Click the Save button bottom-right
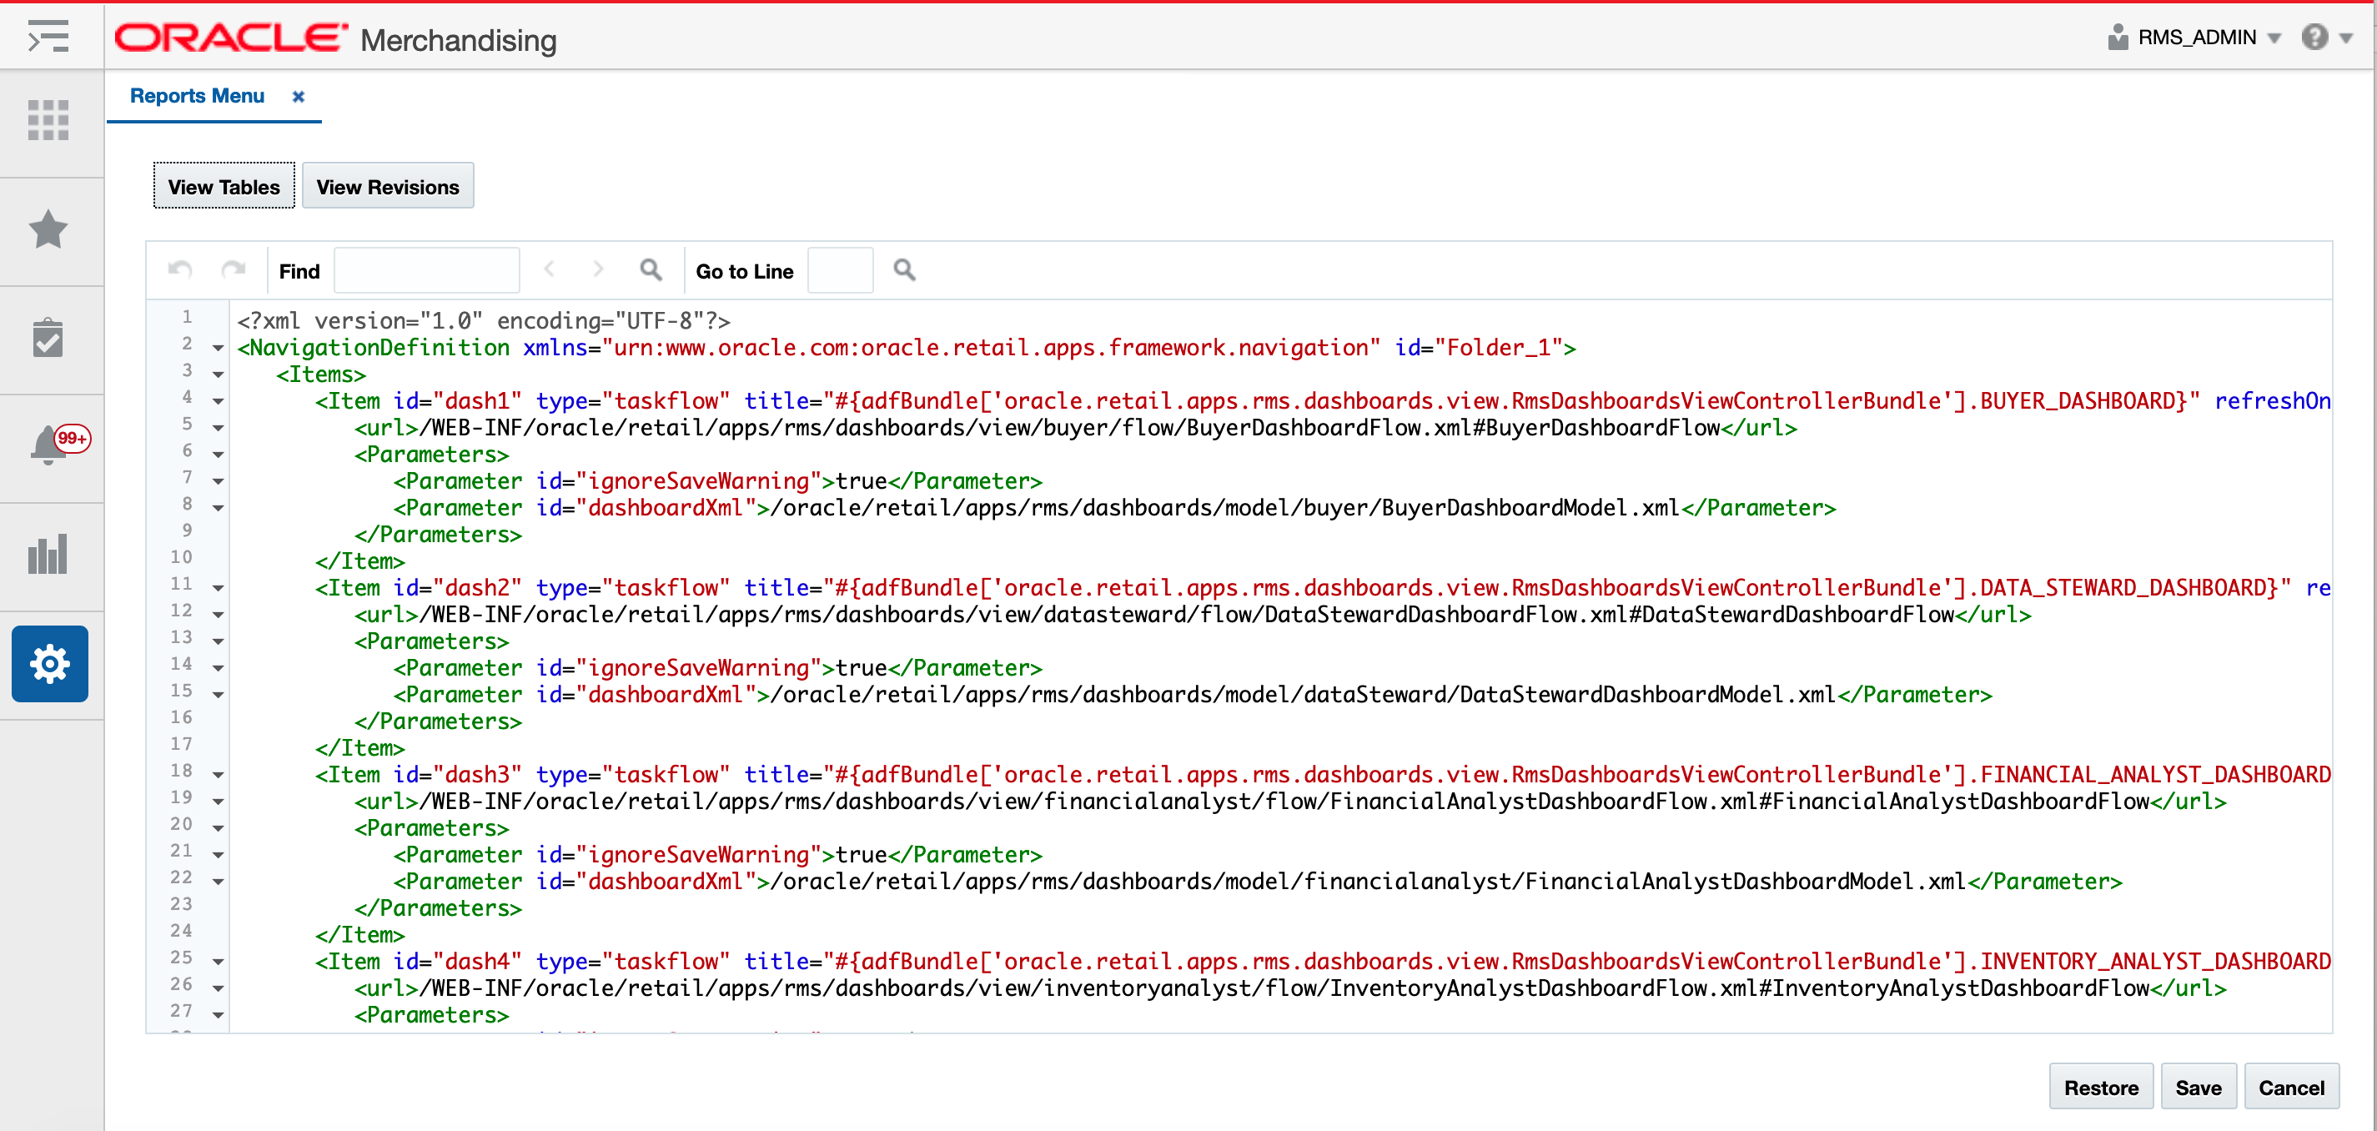 point(2199,1088)
